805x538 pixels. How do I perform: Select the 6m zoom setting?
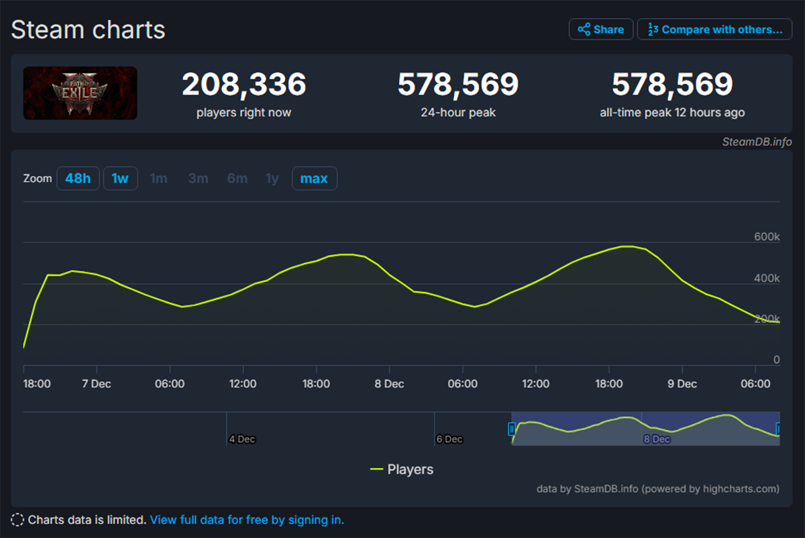point(237,178)
